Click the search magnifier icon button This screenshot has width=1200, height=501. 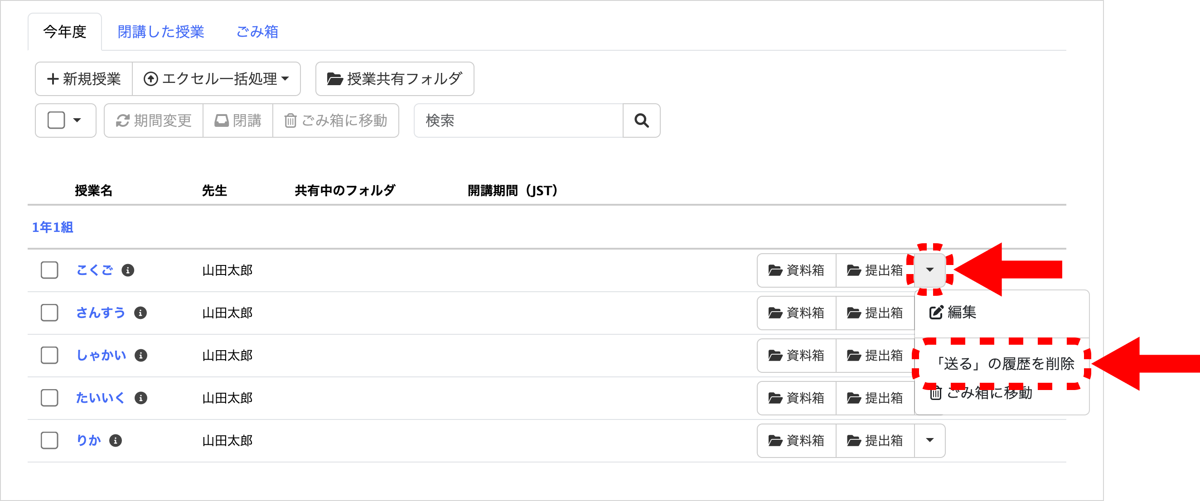tap(641, 120)
